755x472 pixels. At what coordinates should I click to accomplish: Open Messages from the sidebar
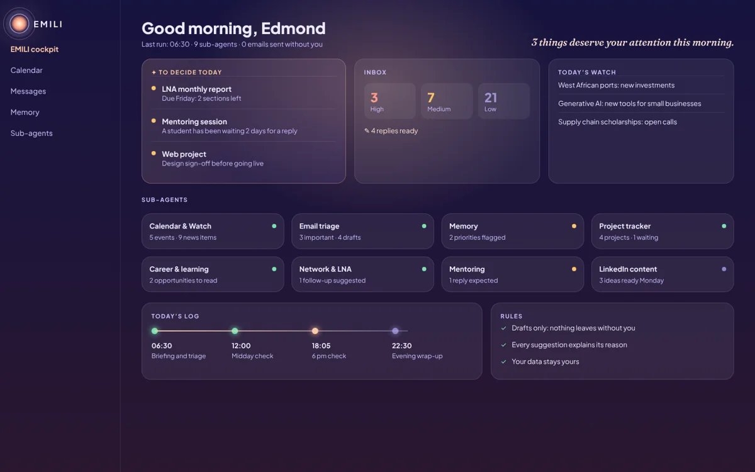pos(28,91)
